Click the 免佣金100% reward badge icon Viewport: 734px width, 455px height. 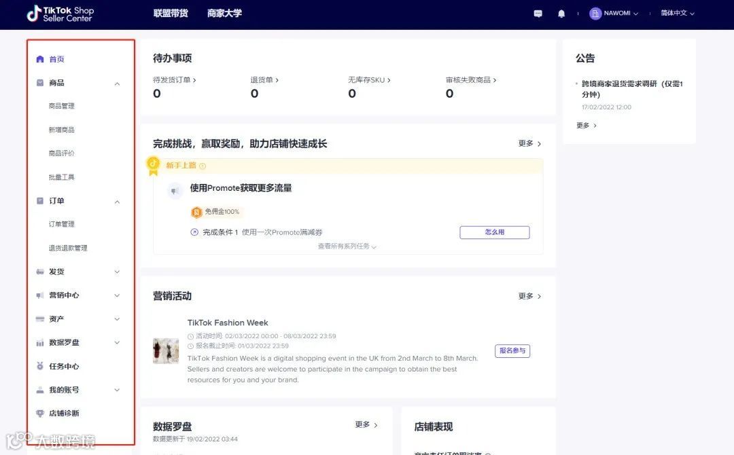click(196, 213)
